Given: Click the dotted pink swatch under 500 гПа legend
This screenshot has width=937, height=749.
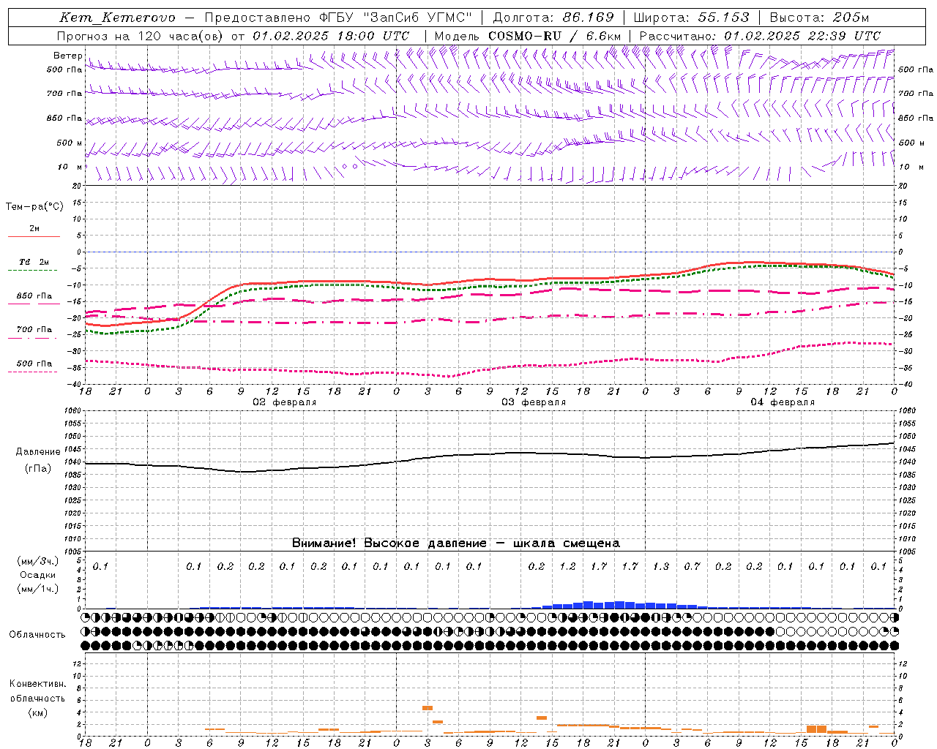Looking at the screenshot, I should [x=34, y=372].
